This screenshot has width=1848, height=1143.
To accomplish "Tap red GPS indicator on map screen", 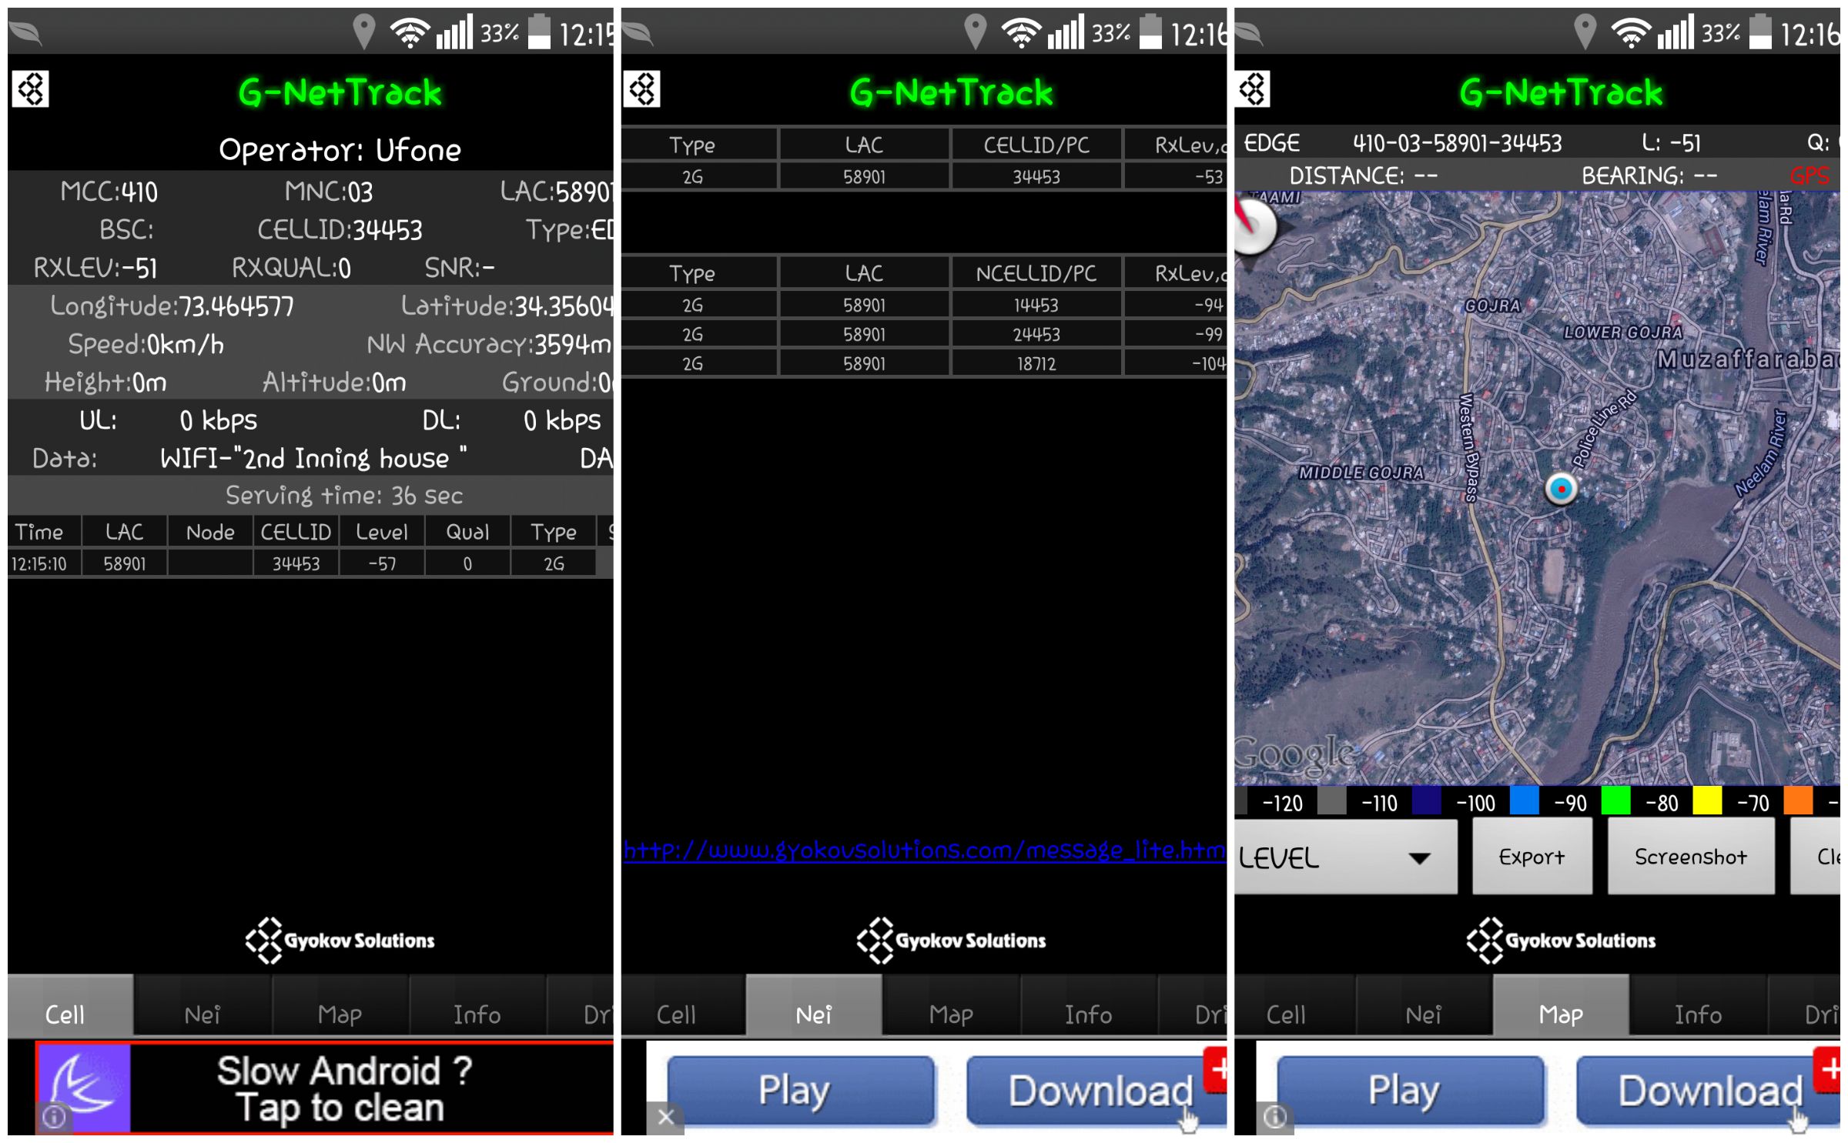I will (1809, 175).
